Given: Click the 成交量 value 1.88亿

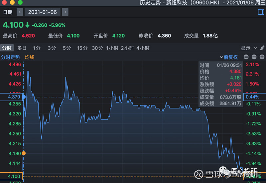Looking at the screenshot, I should click(x=210, y=36).
